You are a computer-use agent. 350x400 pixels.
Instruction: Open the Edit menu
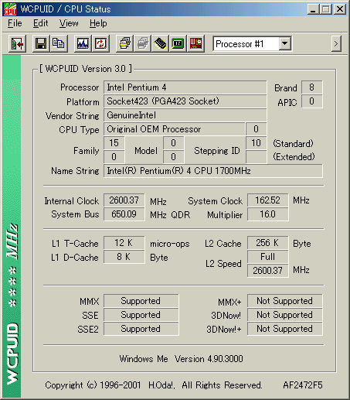coord(40,23)
